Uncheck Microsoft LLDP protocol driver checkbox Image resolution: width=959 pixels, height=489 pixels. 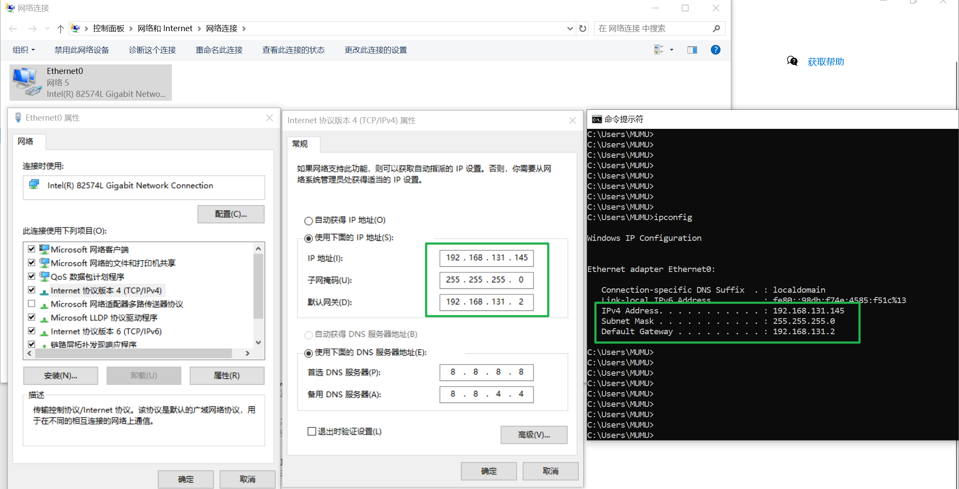coord(32,317)
